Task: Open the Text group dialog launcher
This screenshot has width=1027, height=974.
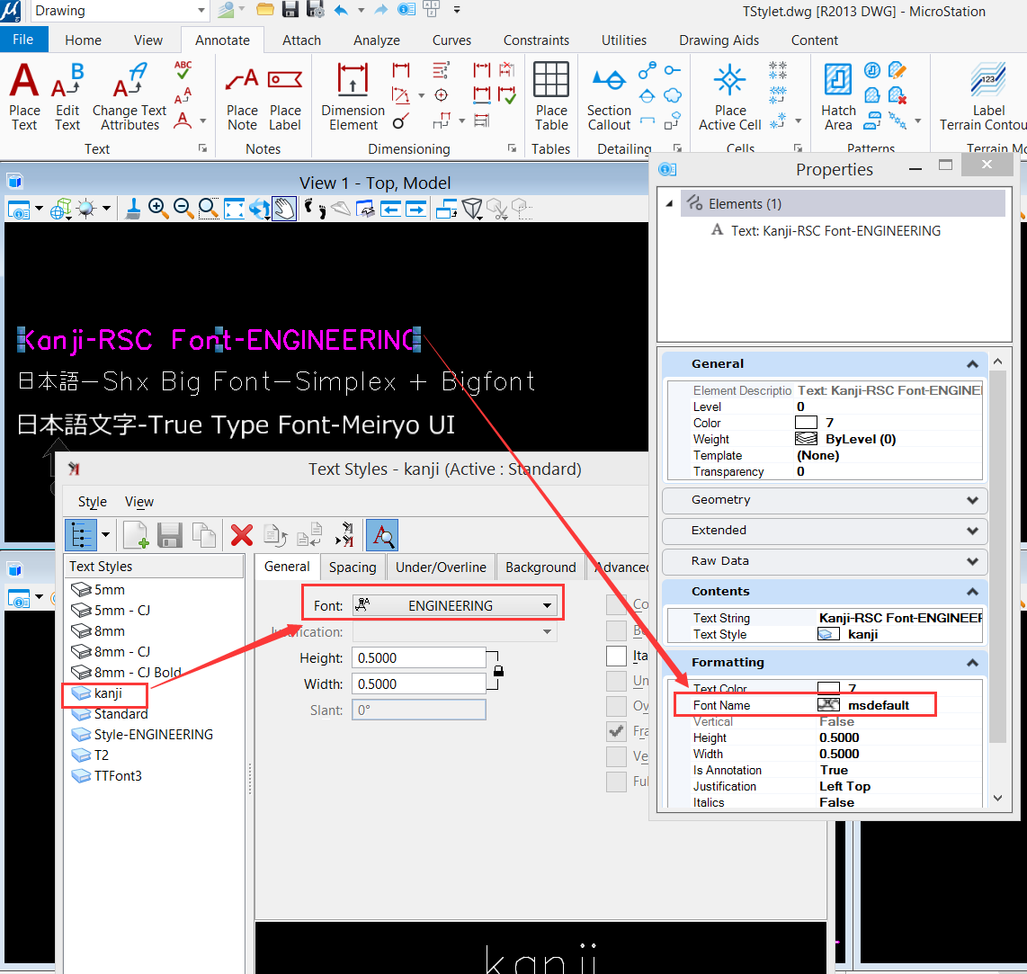Action: pos(203,148)
